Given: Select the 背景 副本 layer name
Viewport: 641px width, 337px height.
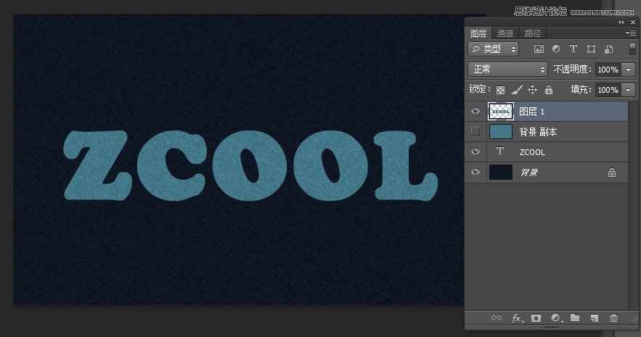Looking at the screenshot, I should [538, 132].
